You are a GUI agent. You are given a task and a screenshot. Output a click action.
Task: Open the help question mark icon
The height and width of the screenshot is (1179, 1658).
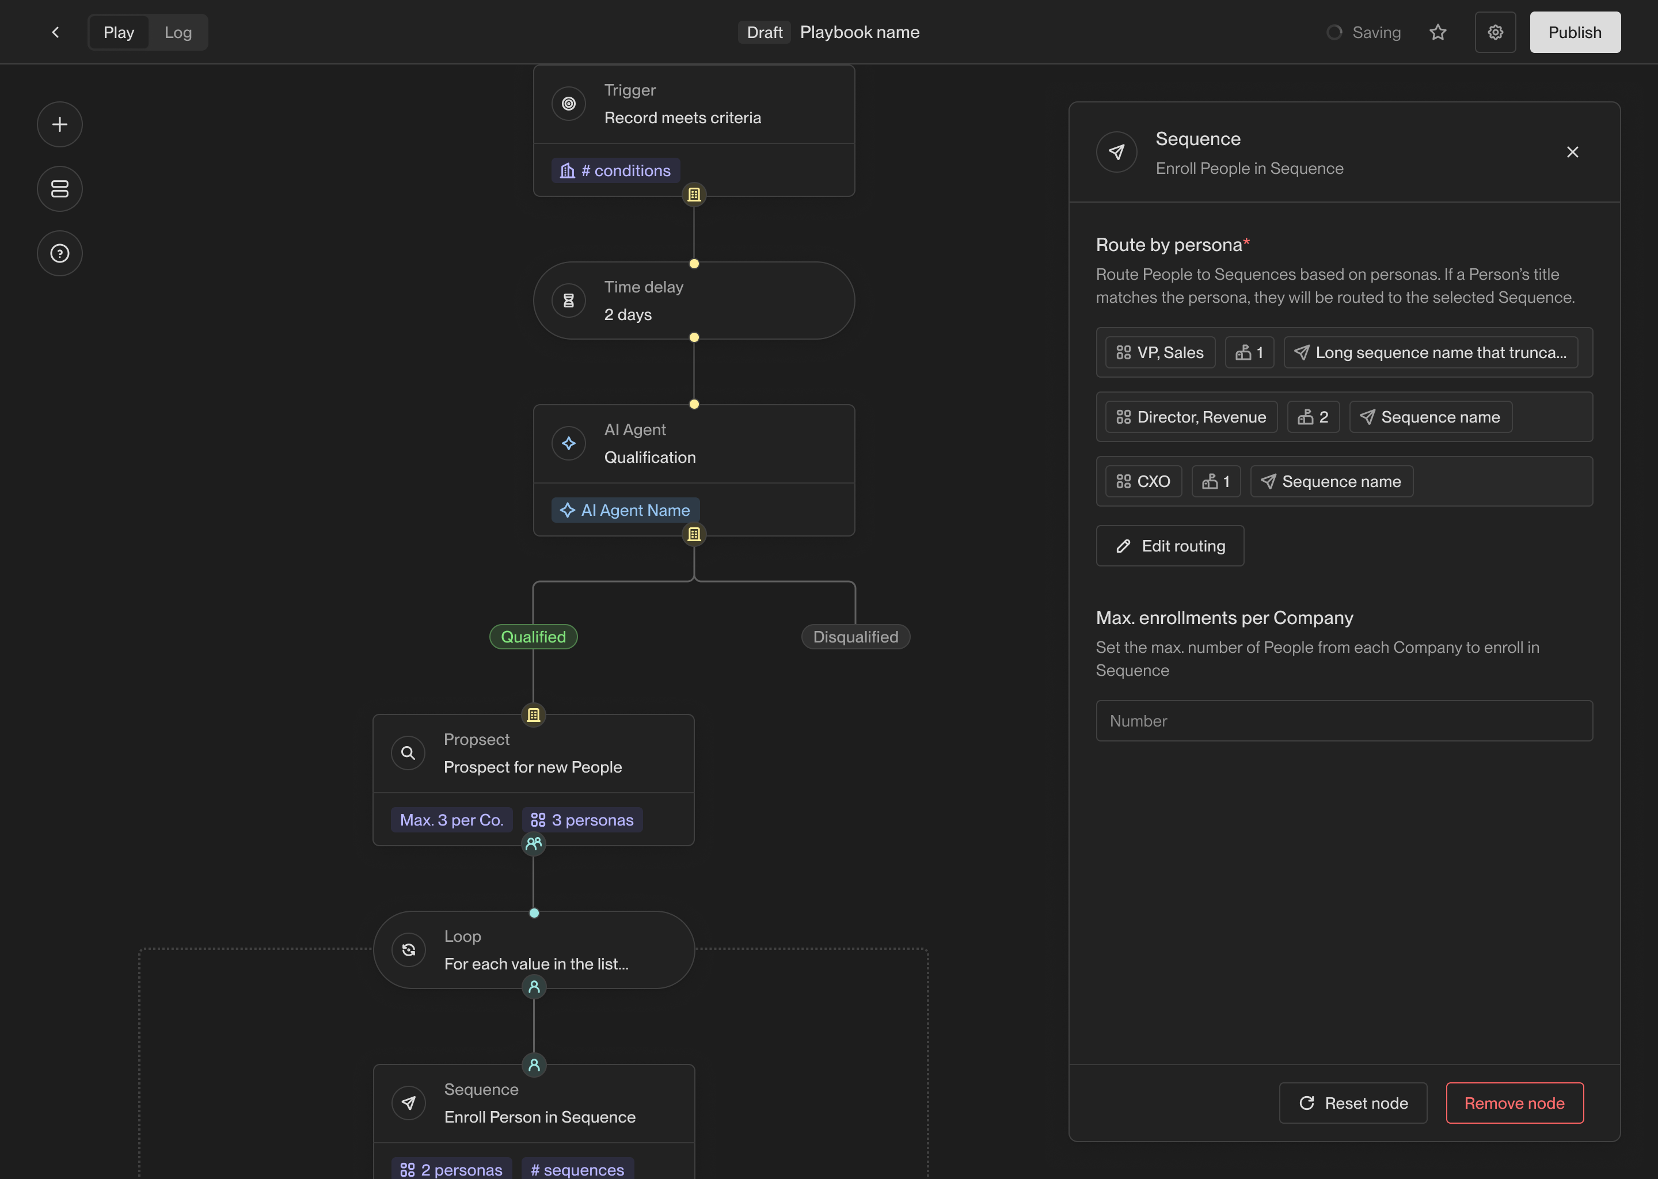click(59, 253)
